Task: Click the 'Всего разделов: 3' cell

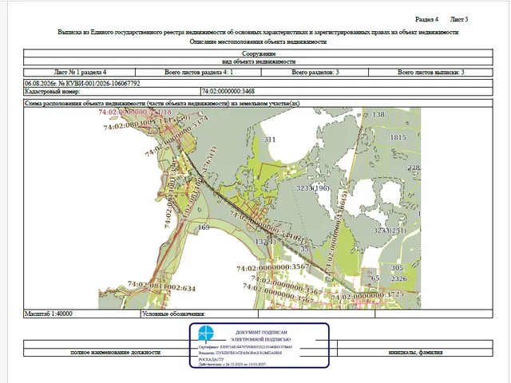Action: click(x=315, y=73)
